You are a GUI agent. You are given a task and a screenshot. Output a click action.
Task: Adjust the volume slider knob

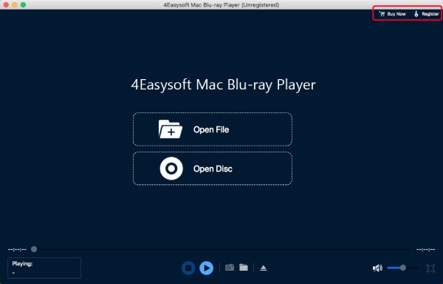[403, 268]
